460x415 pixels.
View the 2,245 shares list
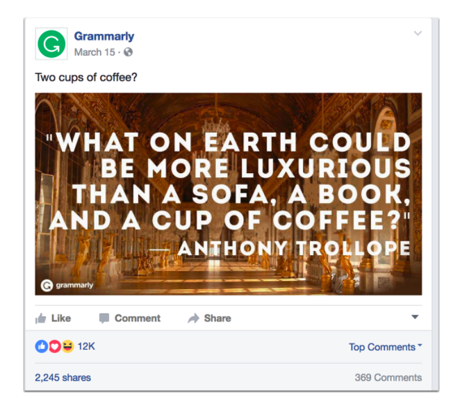coord(63,377)
